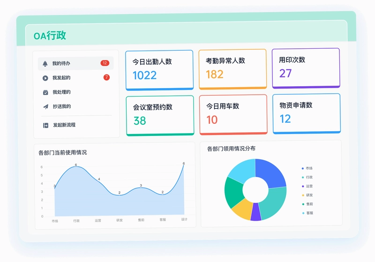The width and height of the screenshot is (375, 262).
Task: Toggle the 客服 legend entry
Action: pos(308,213)
